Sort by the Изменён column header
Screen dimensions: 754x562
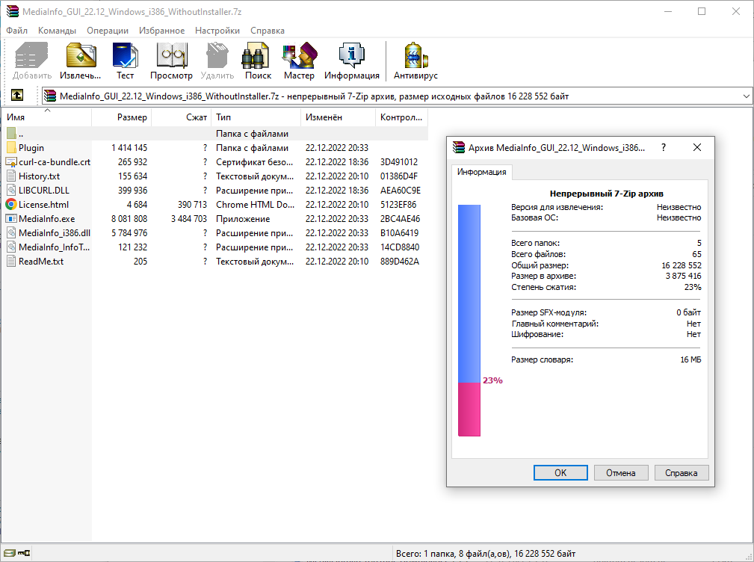(338, 117)
